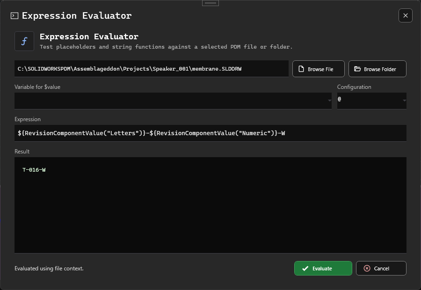Click the 'Test placeholders and string functions' description text
Viewport: 421px width, 290px height.
166,47
